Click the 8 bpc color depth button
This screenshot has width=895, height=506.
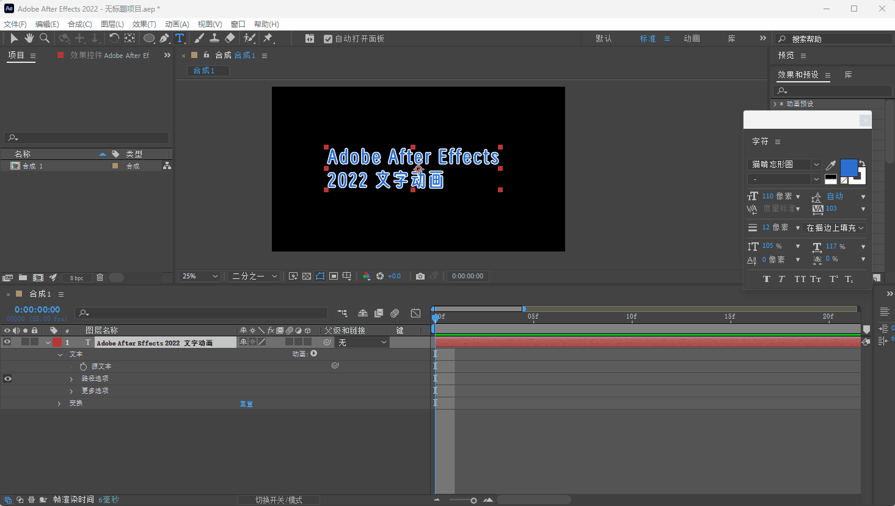pos(76,278)
